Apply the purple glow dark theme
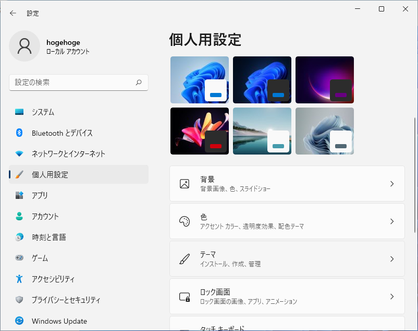The width and height of the screenshot is (418, 331). (x=325, y=80)
